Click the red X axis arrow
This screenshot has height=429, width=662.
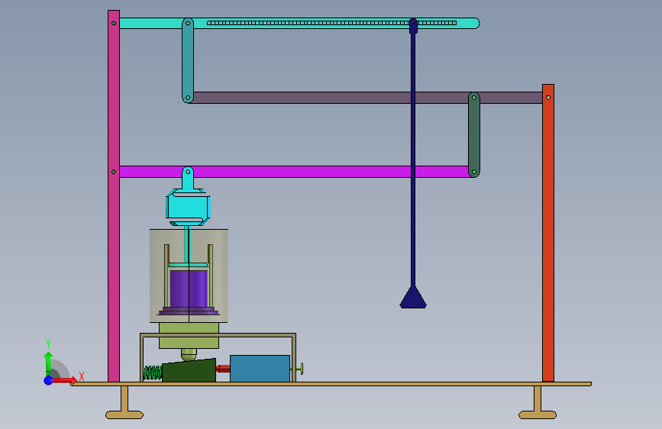click(x=65, y=380)
